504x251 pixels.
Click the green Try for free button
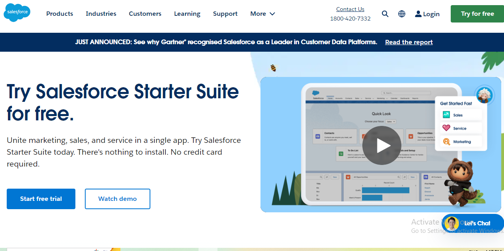pos(477,14)
